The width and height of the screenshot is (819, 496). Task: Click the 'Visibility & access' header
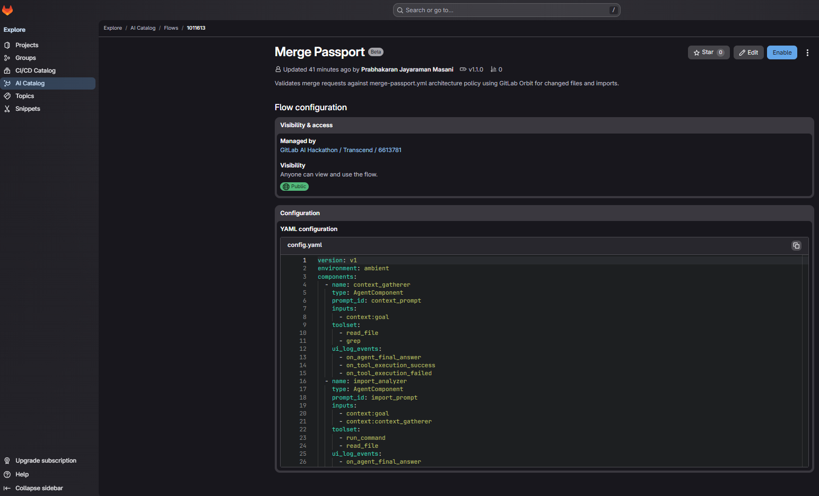pos(307,125)
